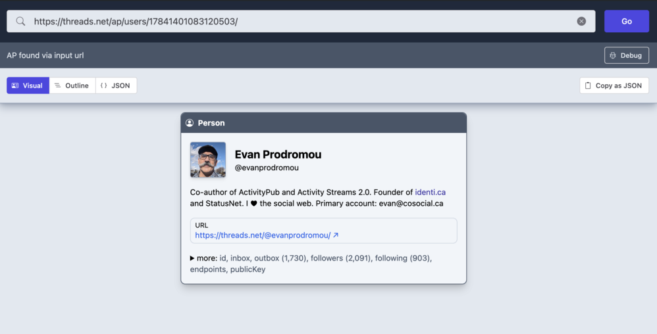
Task: Click the Copy as JSON label
Action: click(618, 85)
